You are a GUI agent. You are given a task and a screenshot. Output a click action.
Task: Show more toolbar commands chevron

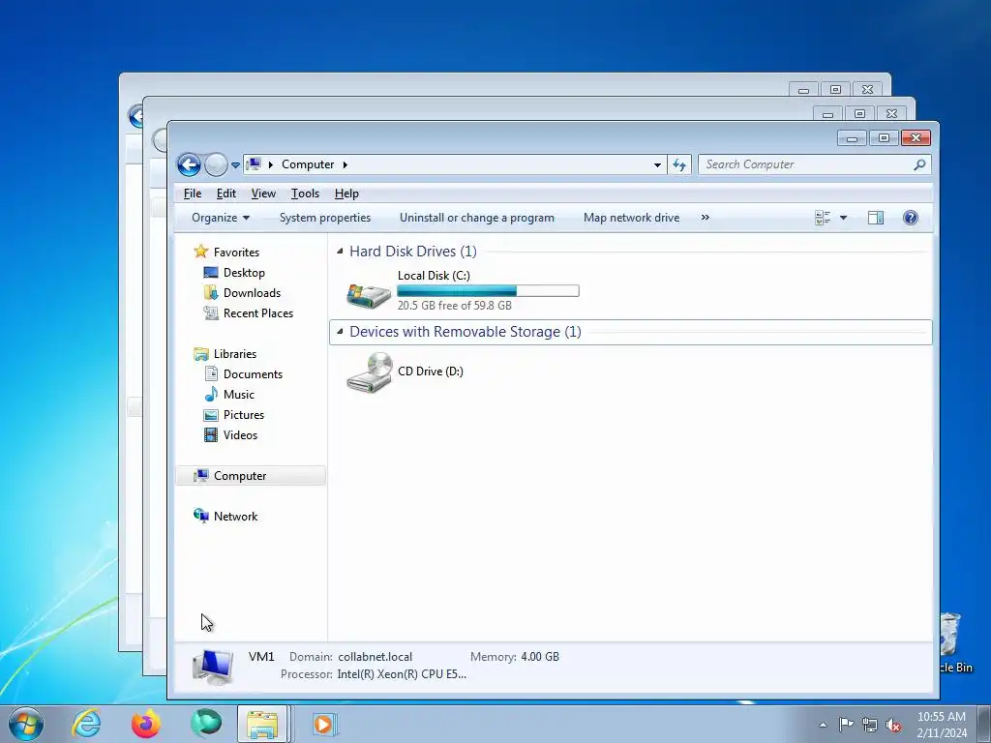pos(705,218)
